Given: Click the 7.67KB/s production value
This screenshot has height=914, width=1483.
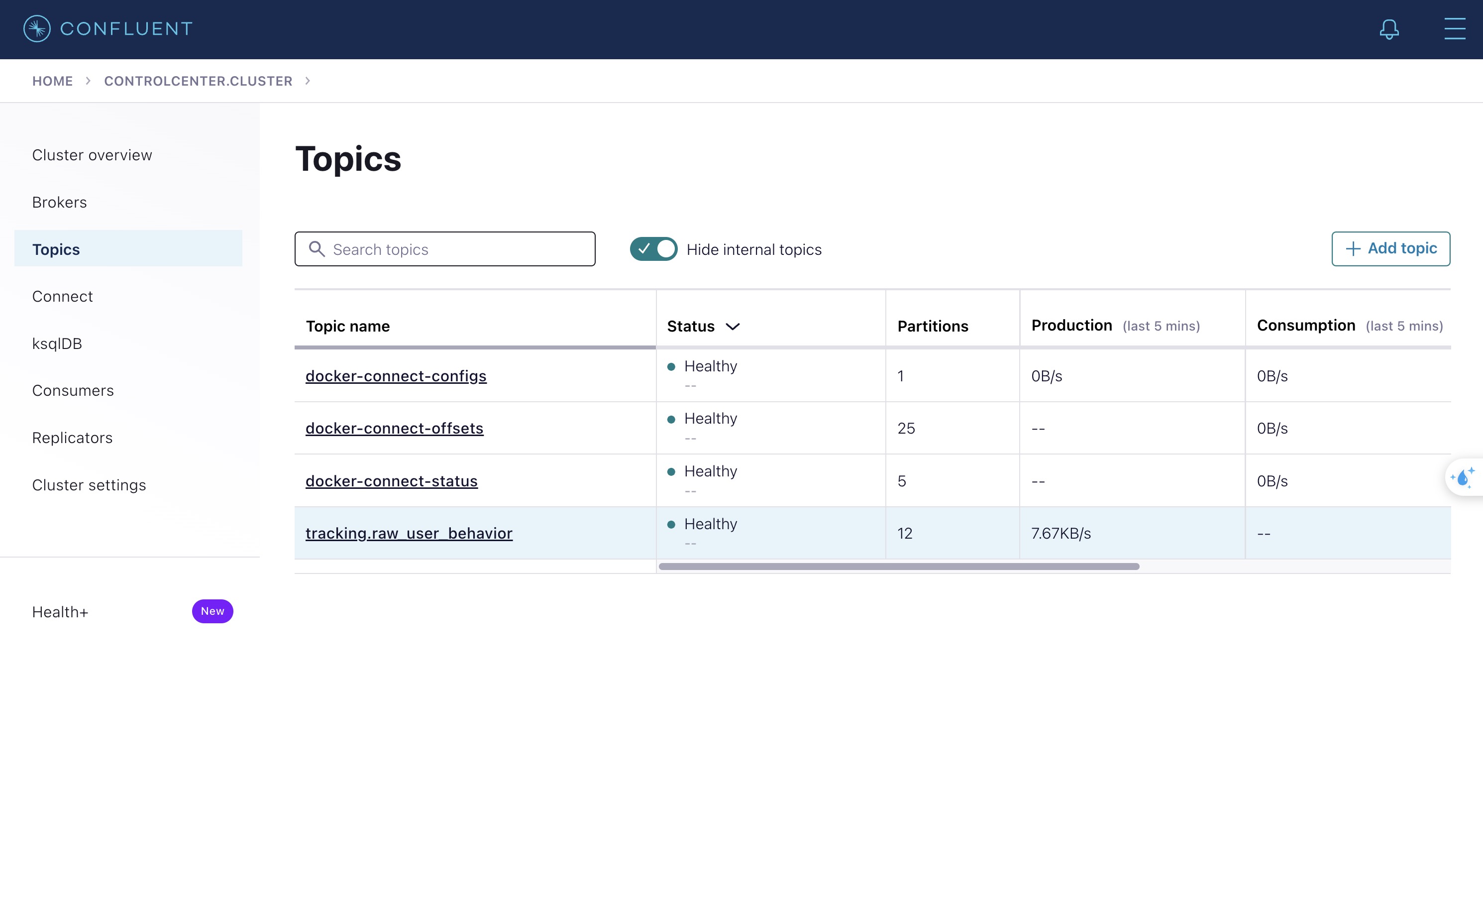Looking at the screenshot, I should coord(1060,533).
